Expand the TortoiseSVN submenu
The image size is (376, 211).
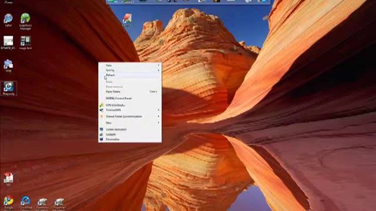[x=130, y=110]
